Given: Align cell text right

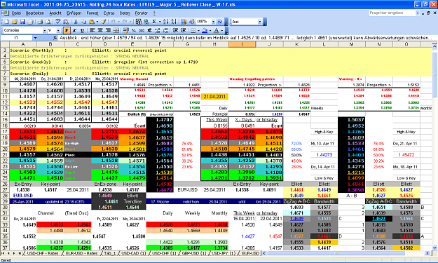Looking at the screenshot, I should (108, 30).
